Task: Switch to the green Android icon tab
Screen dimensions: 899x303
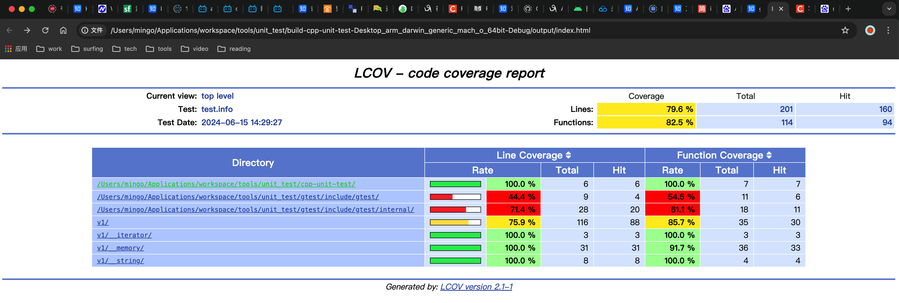Action: pyautogui.click(x=578, y=9)
